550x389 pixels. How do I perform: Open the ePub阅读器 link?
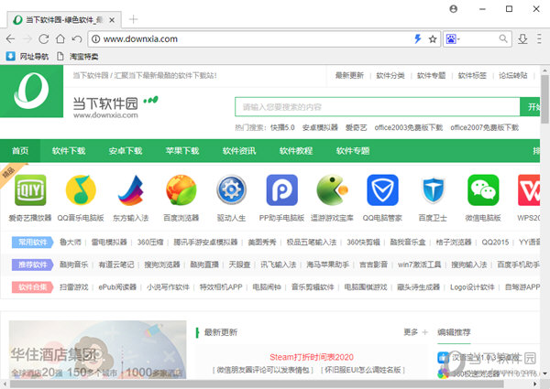point(117,287)
